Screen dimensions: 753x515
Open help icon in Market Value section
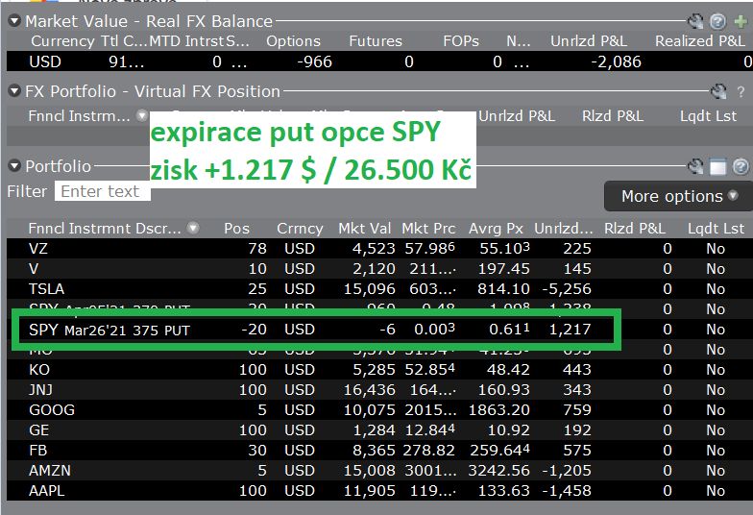[x=717, y=21]
